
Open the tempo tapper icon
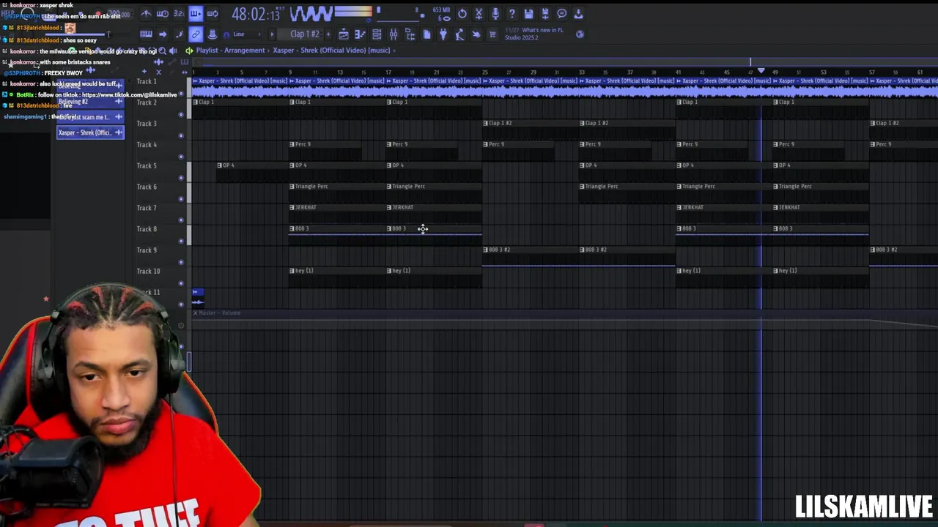pos(460,34)
